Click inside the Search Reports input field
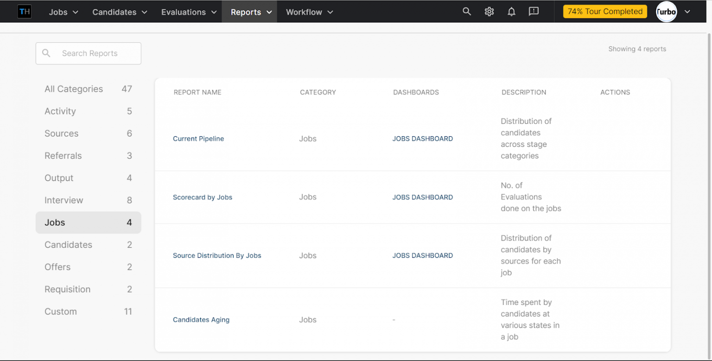 [x=93, y=53]
